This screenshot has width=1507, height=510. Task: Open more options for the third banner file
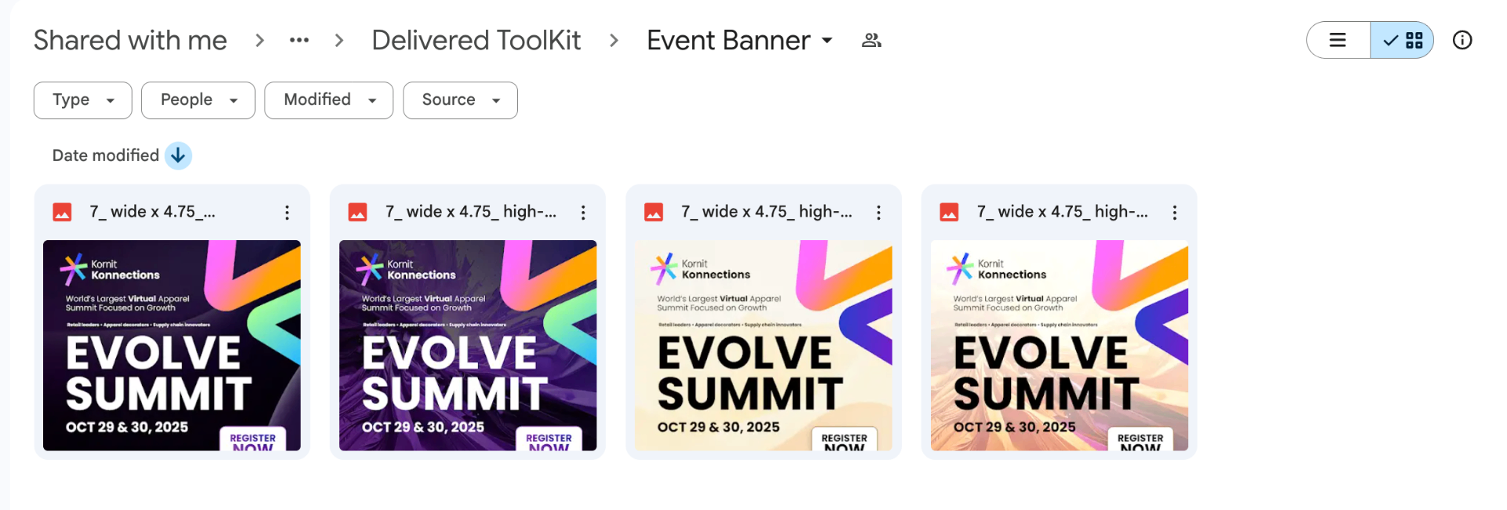878,213
